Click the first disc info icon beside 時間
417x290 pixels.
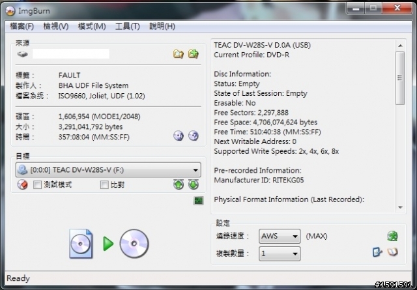[x=179, y=136]
